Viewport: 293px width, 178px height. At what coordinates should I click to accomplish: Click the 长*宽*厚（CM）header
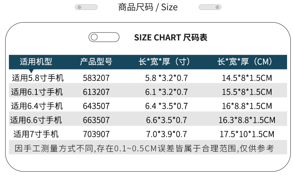click(x=245, y=62)
